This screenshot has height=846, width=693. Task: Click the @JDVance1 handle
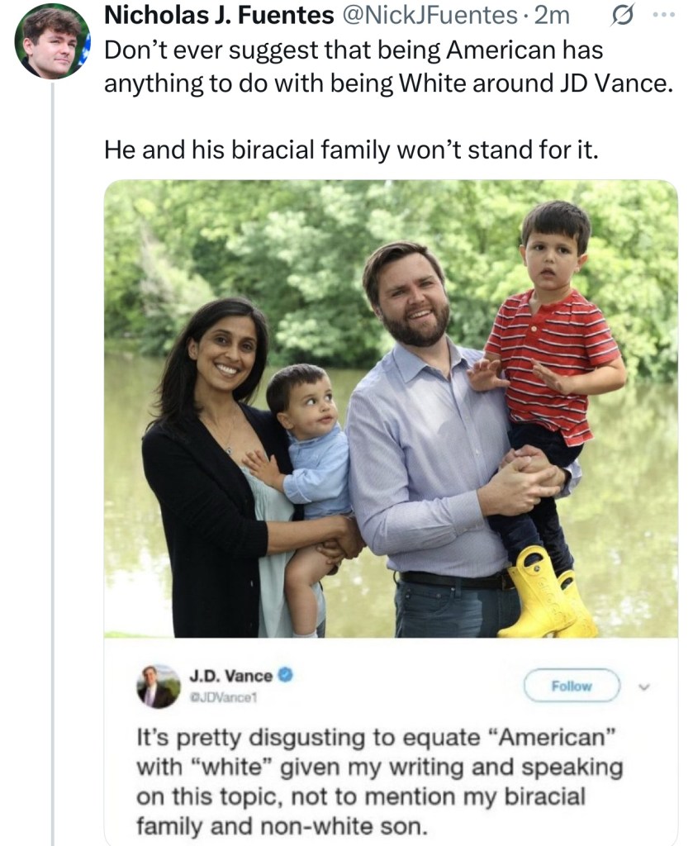point(225,695)
